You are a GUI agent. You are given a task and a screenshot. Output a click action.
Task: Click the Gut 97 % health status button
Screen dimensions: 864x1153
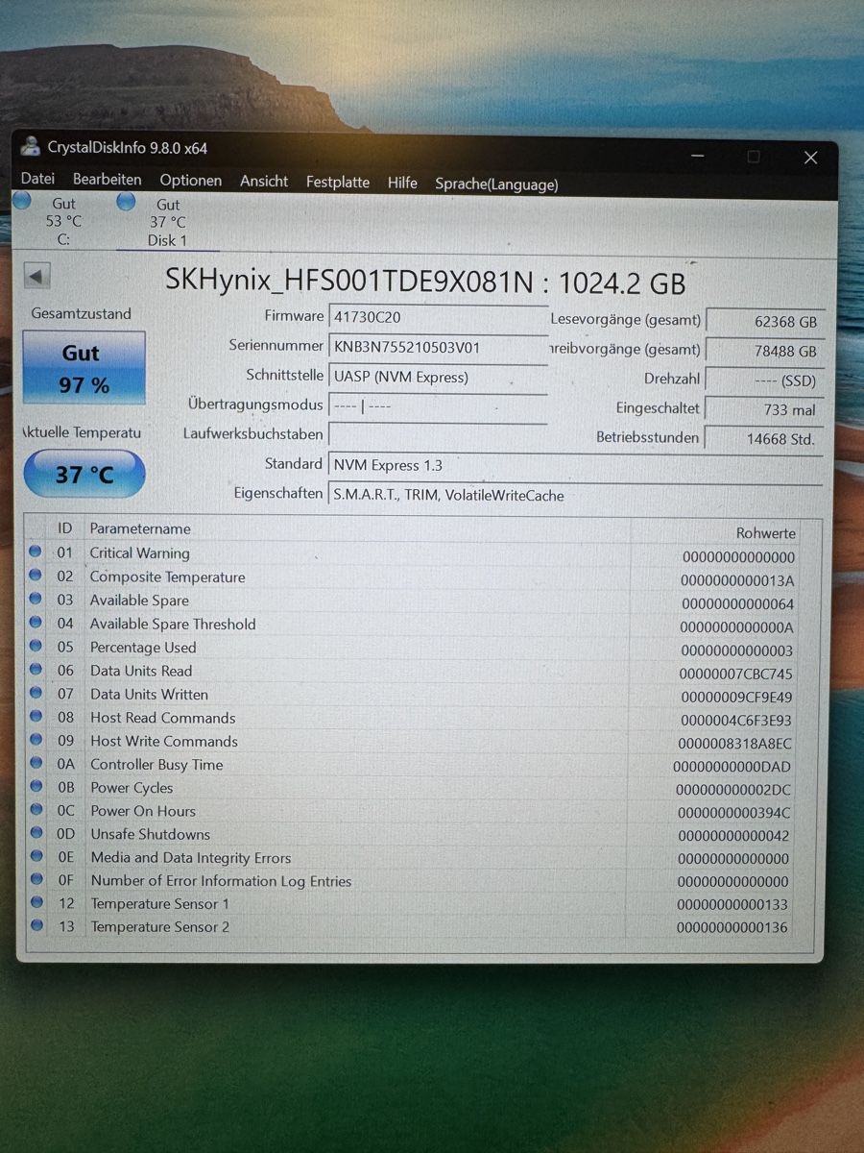tap(84, 369)
